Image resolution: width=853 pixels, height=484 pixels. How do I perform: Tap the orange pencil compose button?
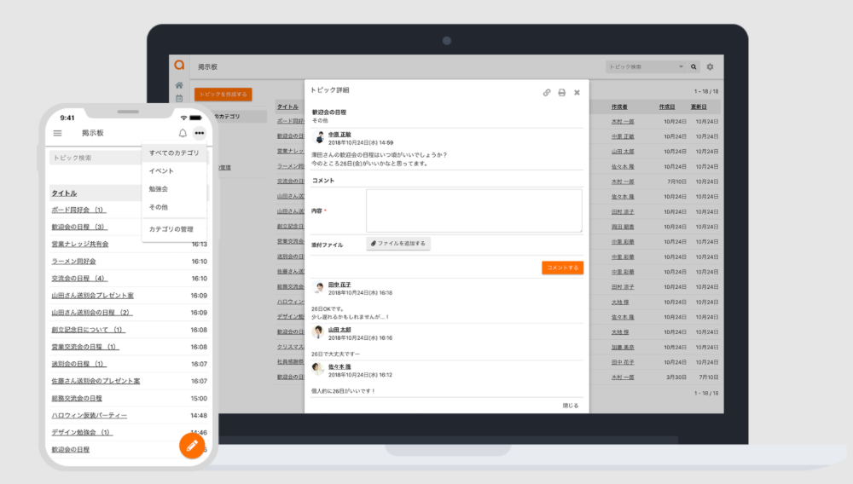click(x=192, y=446)
